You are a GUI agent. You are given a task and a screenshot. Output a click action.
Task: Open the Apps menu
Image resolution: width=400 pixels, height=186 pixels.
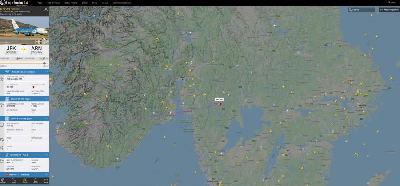(x=40, y=3)
